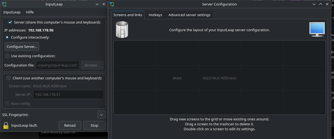Switch to the Screens and links tab
The height and width of the screenshot is (139, 334).
(x=128, y=15)
